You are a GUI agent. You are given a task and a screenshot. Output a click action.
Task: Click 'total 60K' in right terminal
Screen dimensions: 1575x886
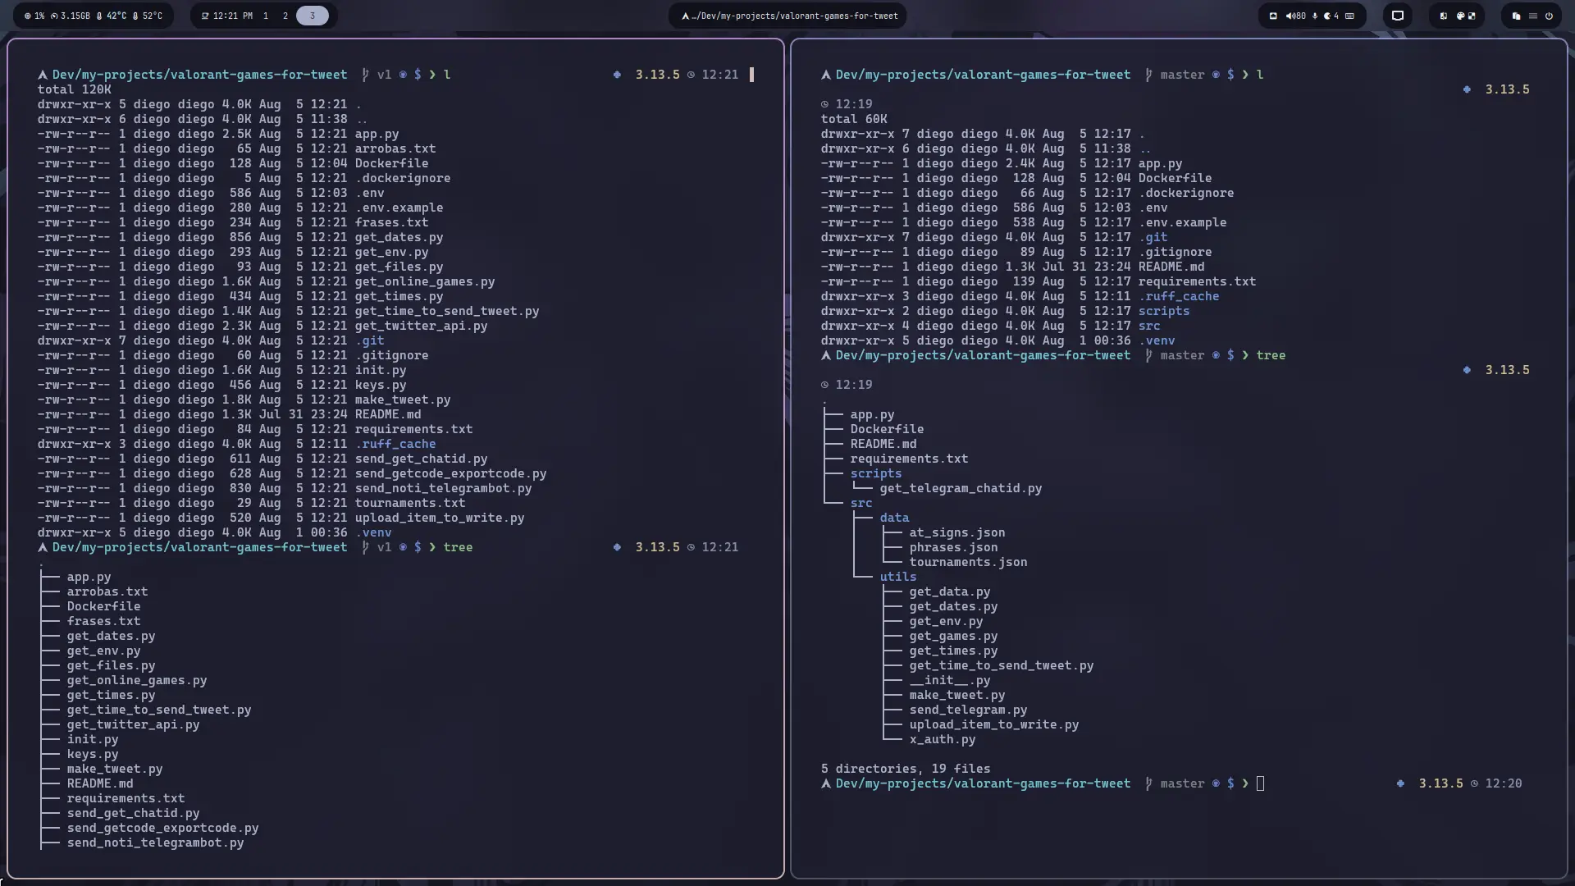pyautogui.click(x=854, y=119)
